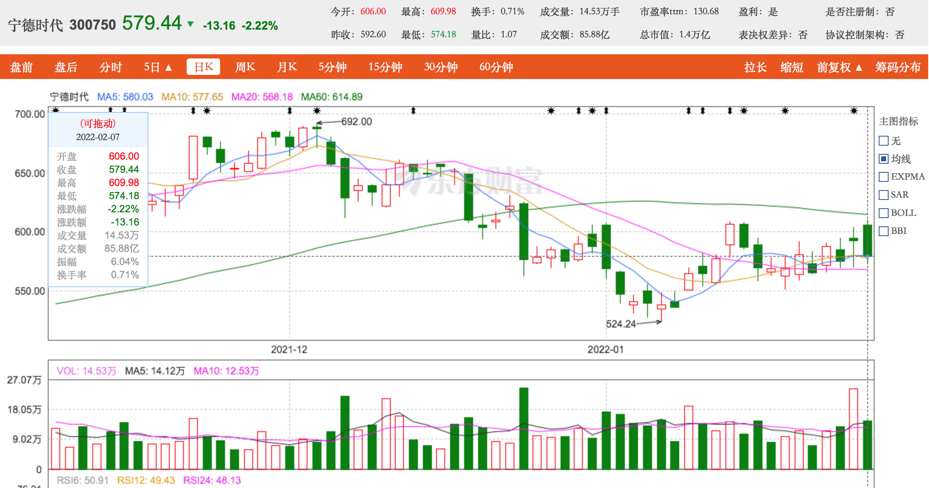Viewport: 929px width, 488px height.
Task: Click the 宁德时代 stock name header
Action: [x=35, y=25]
